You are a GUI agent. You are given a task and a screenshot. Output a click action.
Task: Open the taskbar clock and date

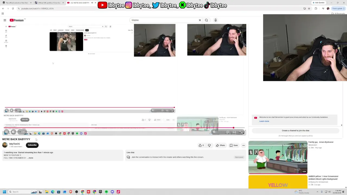(x=336, y=192)
